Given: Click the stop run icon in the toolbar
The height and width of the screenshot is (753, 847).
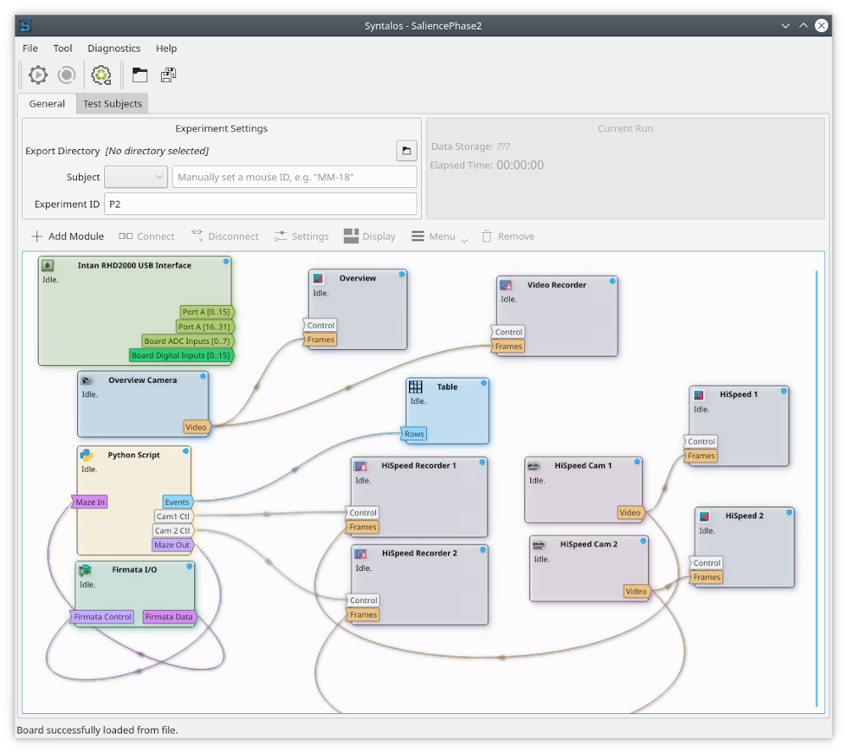Looking at the screenshot, I should pos(66,75).
